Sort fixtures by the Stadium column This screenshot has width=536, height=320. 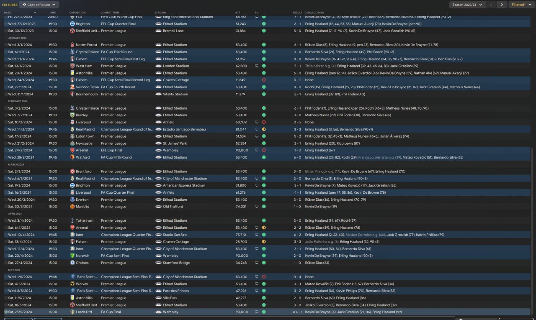click(160, 13)
